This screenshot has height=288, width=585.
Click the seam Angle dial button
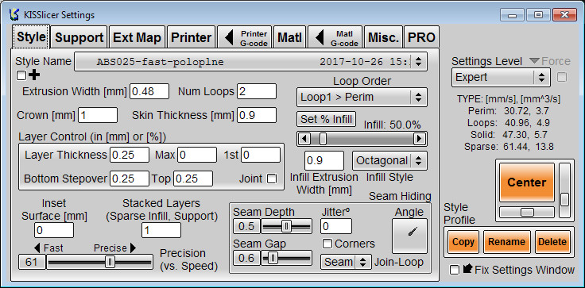tap(409, 236)
